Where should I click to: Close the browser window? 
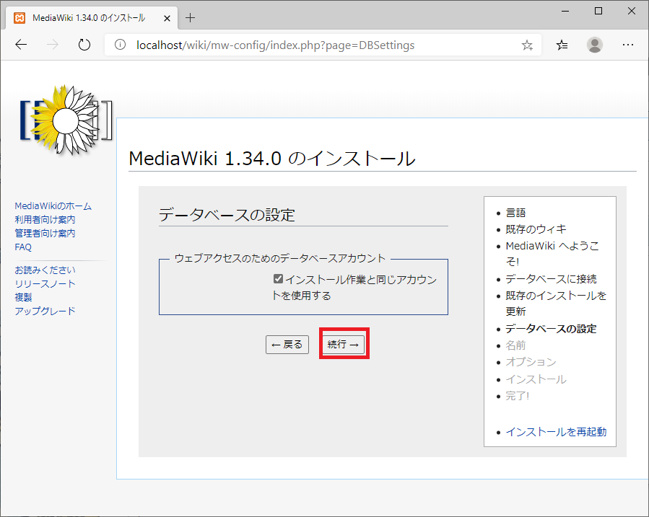[x=631, y=11]
